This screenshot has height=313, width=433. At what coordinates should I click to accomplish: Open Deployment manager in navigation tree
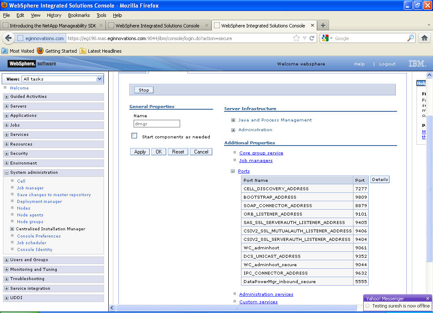click(39, 201)
